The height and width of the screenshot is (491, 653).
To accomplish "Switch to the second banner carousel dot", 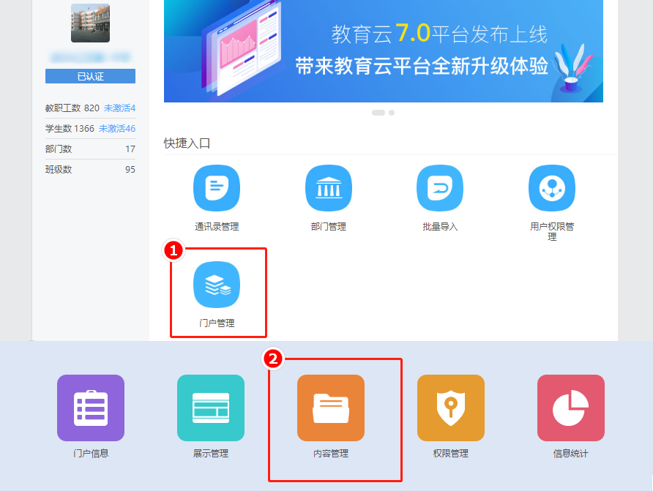I will (x=392, y=113).
